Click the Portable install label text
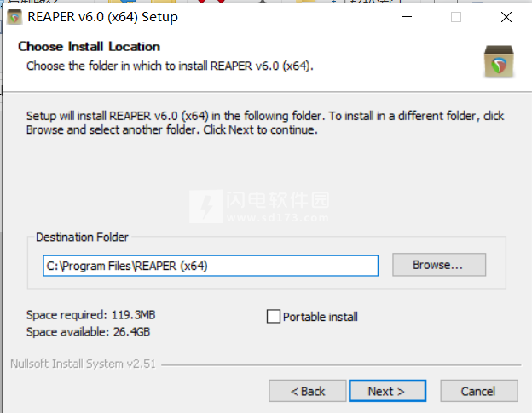 321,317
